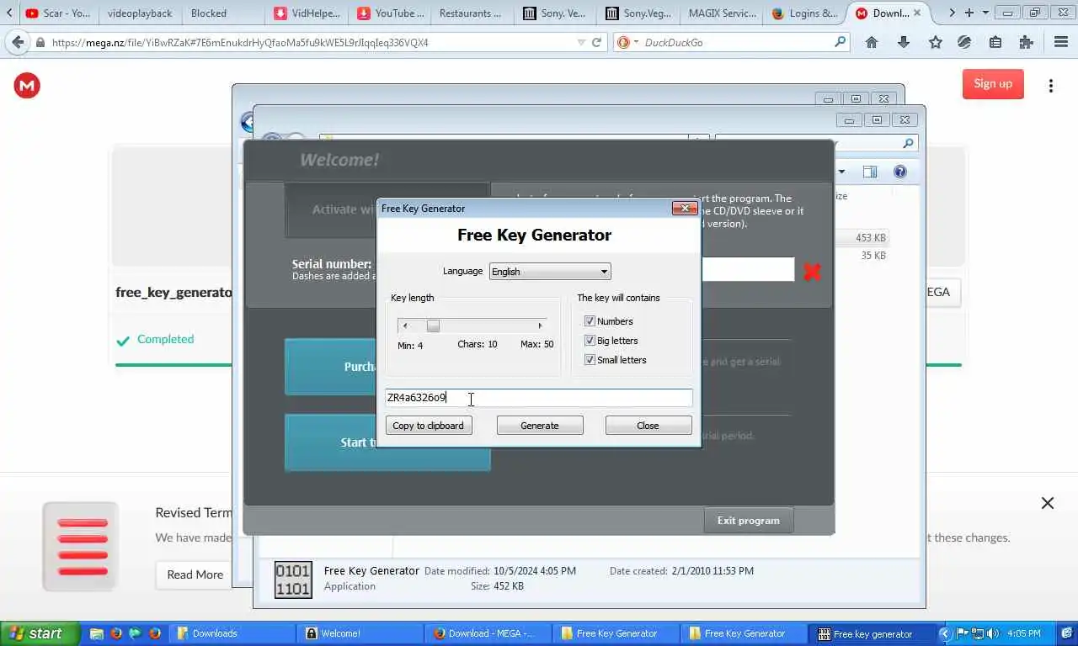The width and height of the screenshot is (1078, 646).
Task: Bookmark this page with the star icon
Action: point(935,42)
